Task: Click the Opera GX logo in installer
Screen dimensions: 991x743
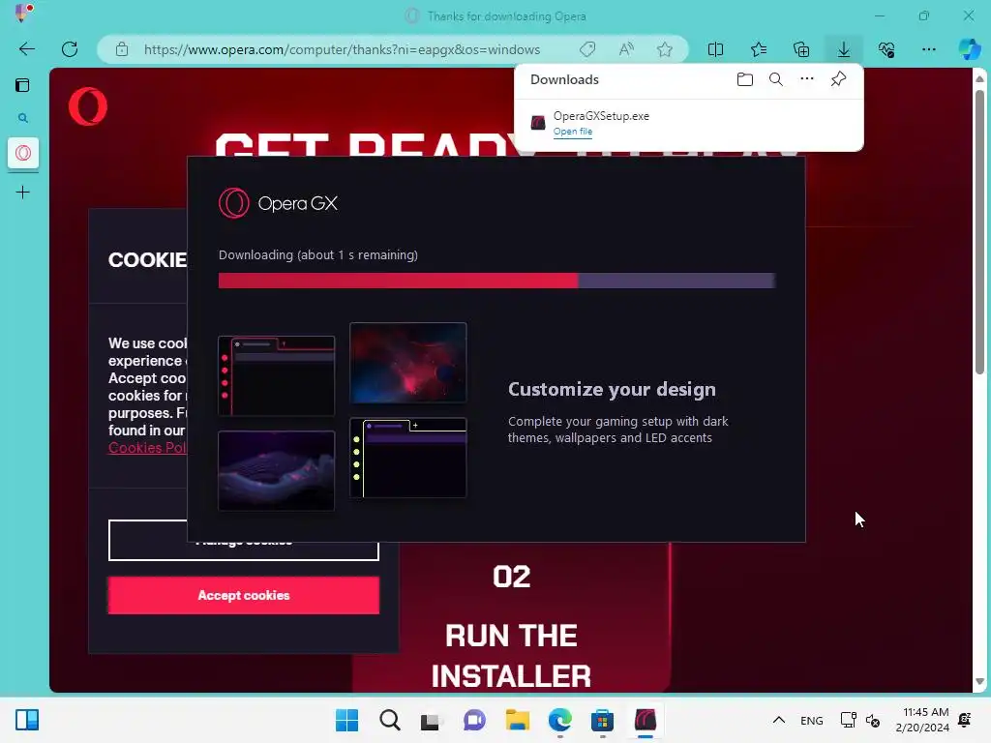Action: pos(278,203)
